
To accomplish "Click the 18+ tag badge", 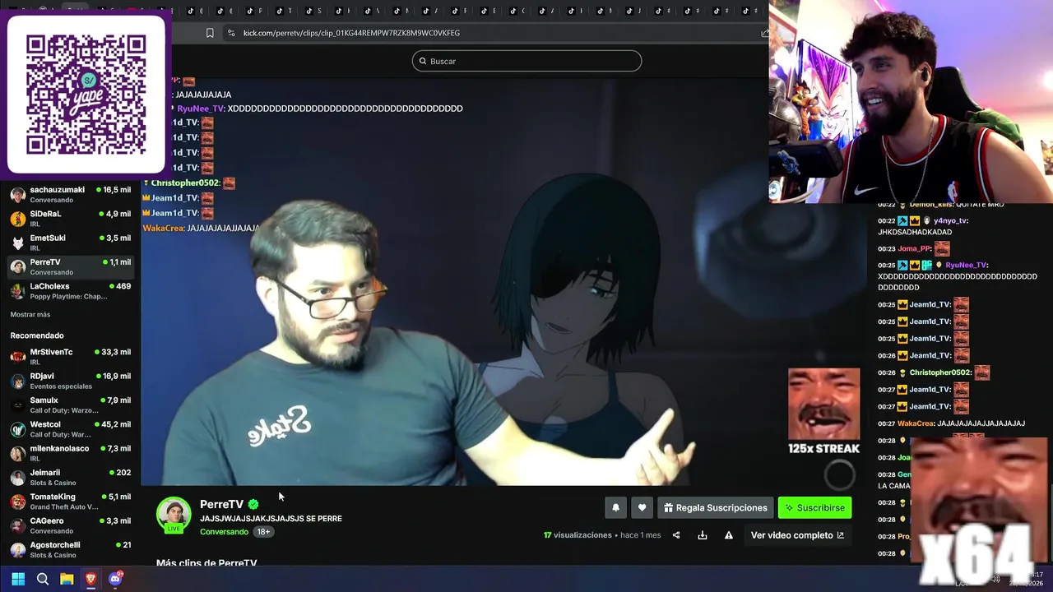I will click(263, 532).
